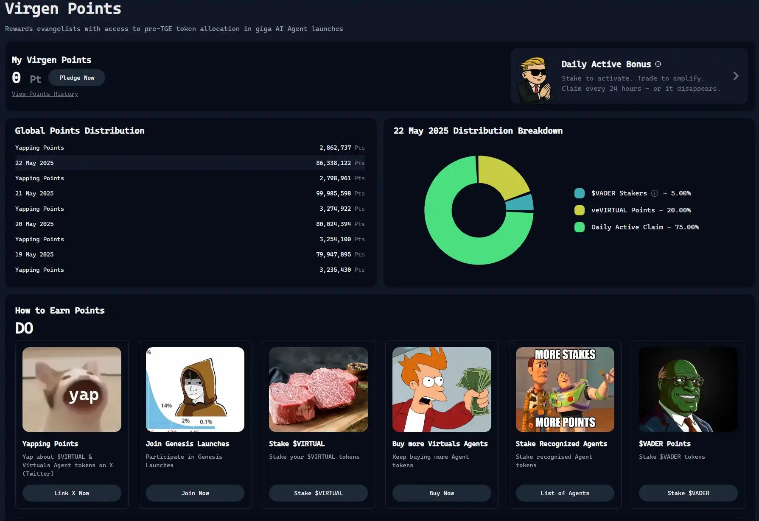Click the Stake $VIRTUAL button
The width and height of the screenshot is (759, 521).
(x=318, y=493)
